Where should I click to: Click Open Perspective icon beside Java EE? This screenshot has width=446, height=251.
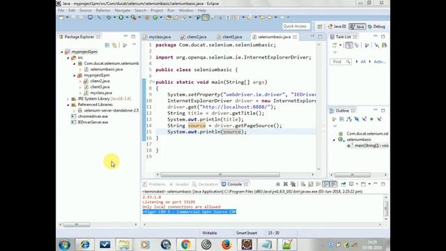pos(320,26)
